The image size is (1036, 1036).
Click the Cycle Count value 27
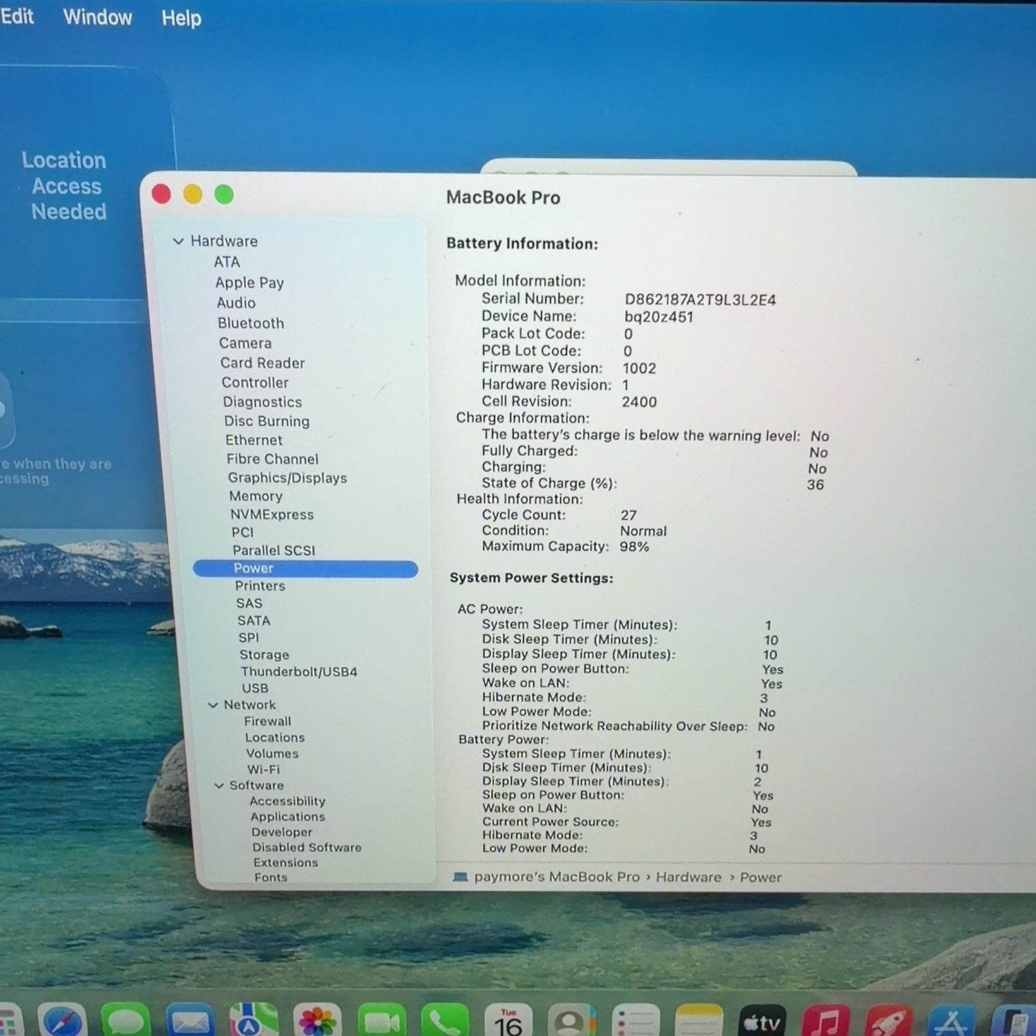(x=629, y=515)
